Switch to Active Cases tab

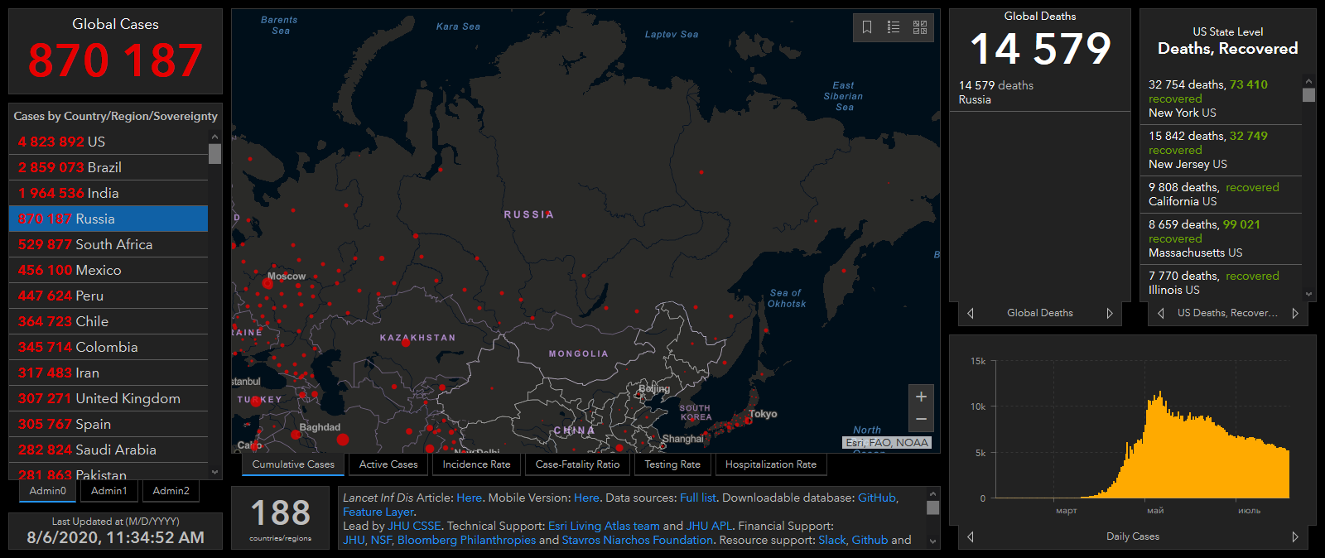[x=388, y=464]
